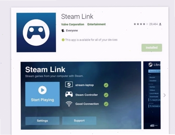Click the Installed button

(152, 48)
